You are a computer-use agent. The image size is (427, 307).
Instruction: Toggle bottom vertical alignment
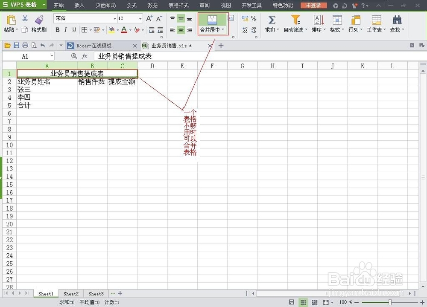[189, 19]
